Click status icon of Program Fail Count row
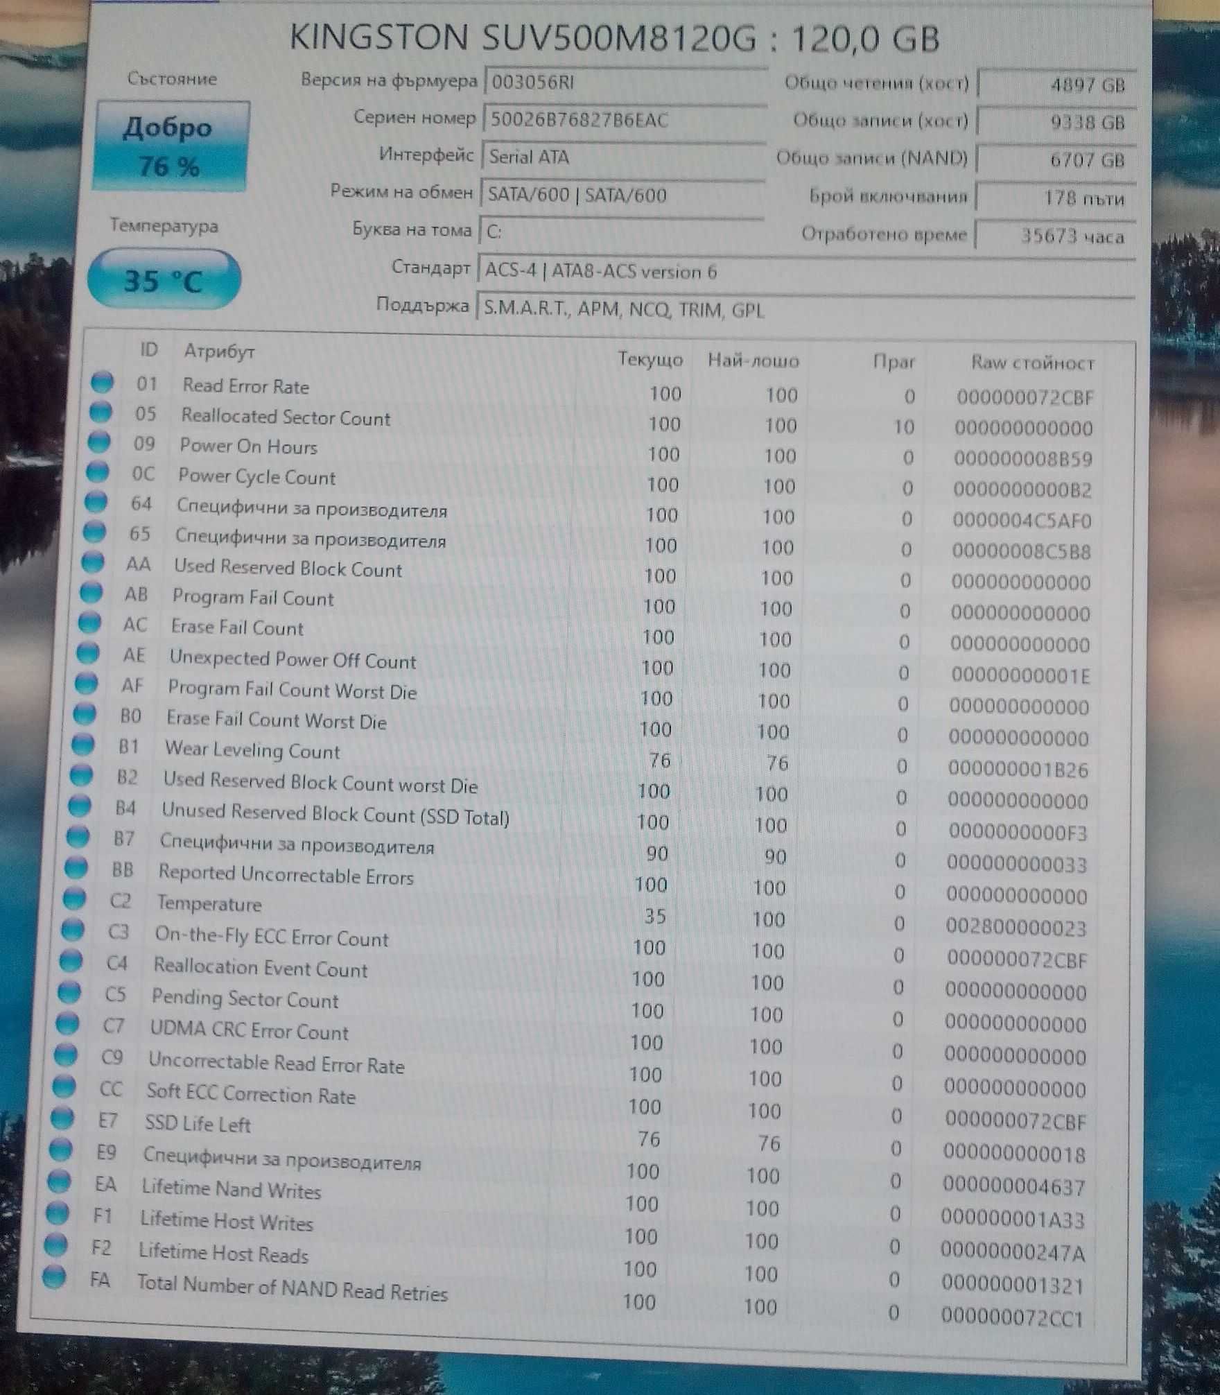The height and width of the screenshot is (1395, 1220). (x=91, y=591)
